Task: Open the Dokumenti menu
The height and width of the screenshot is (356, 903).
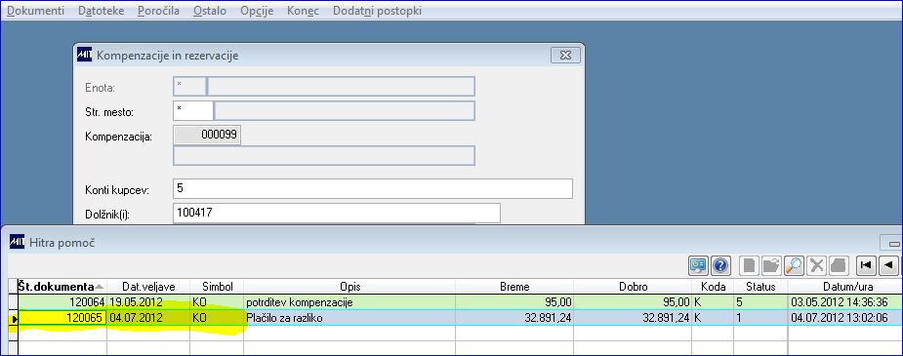Action: pyautogui.click(x=36, y=11)
